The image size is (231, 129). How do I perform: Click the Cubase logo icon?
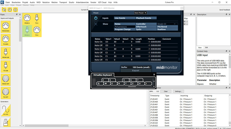(2, 2)
